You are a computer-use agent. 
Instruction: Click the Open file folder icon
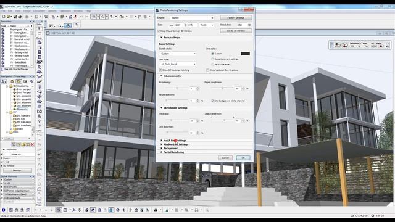pyautogui.click(x=9, y=17)
